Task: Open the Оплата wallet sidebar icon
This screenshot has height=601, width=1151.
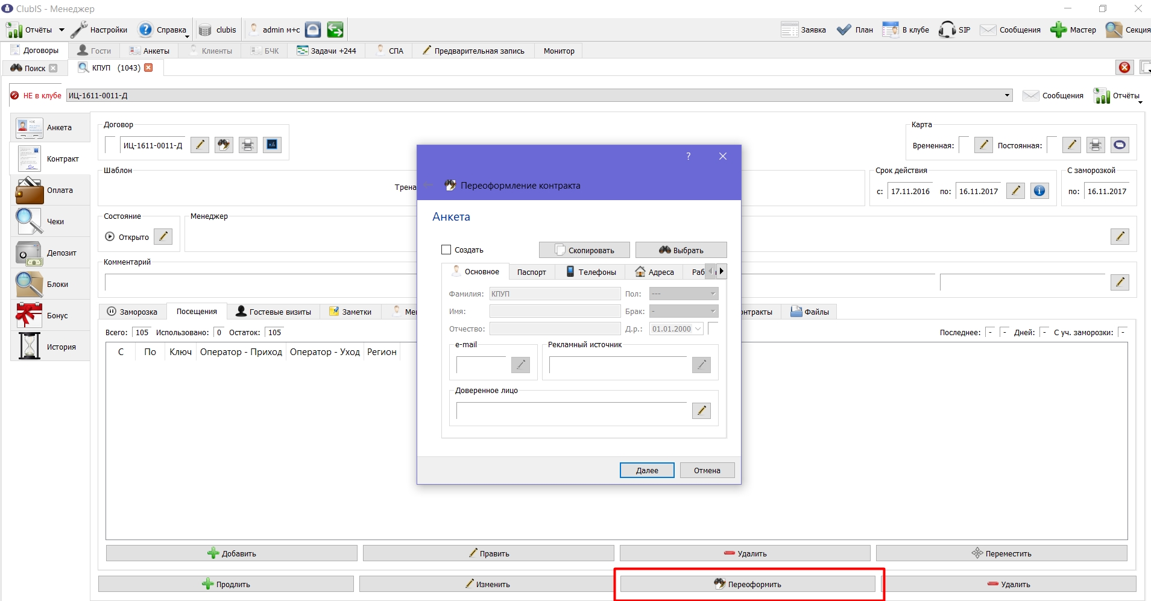Action: pos(29,190)
